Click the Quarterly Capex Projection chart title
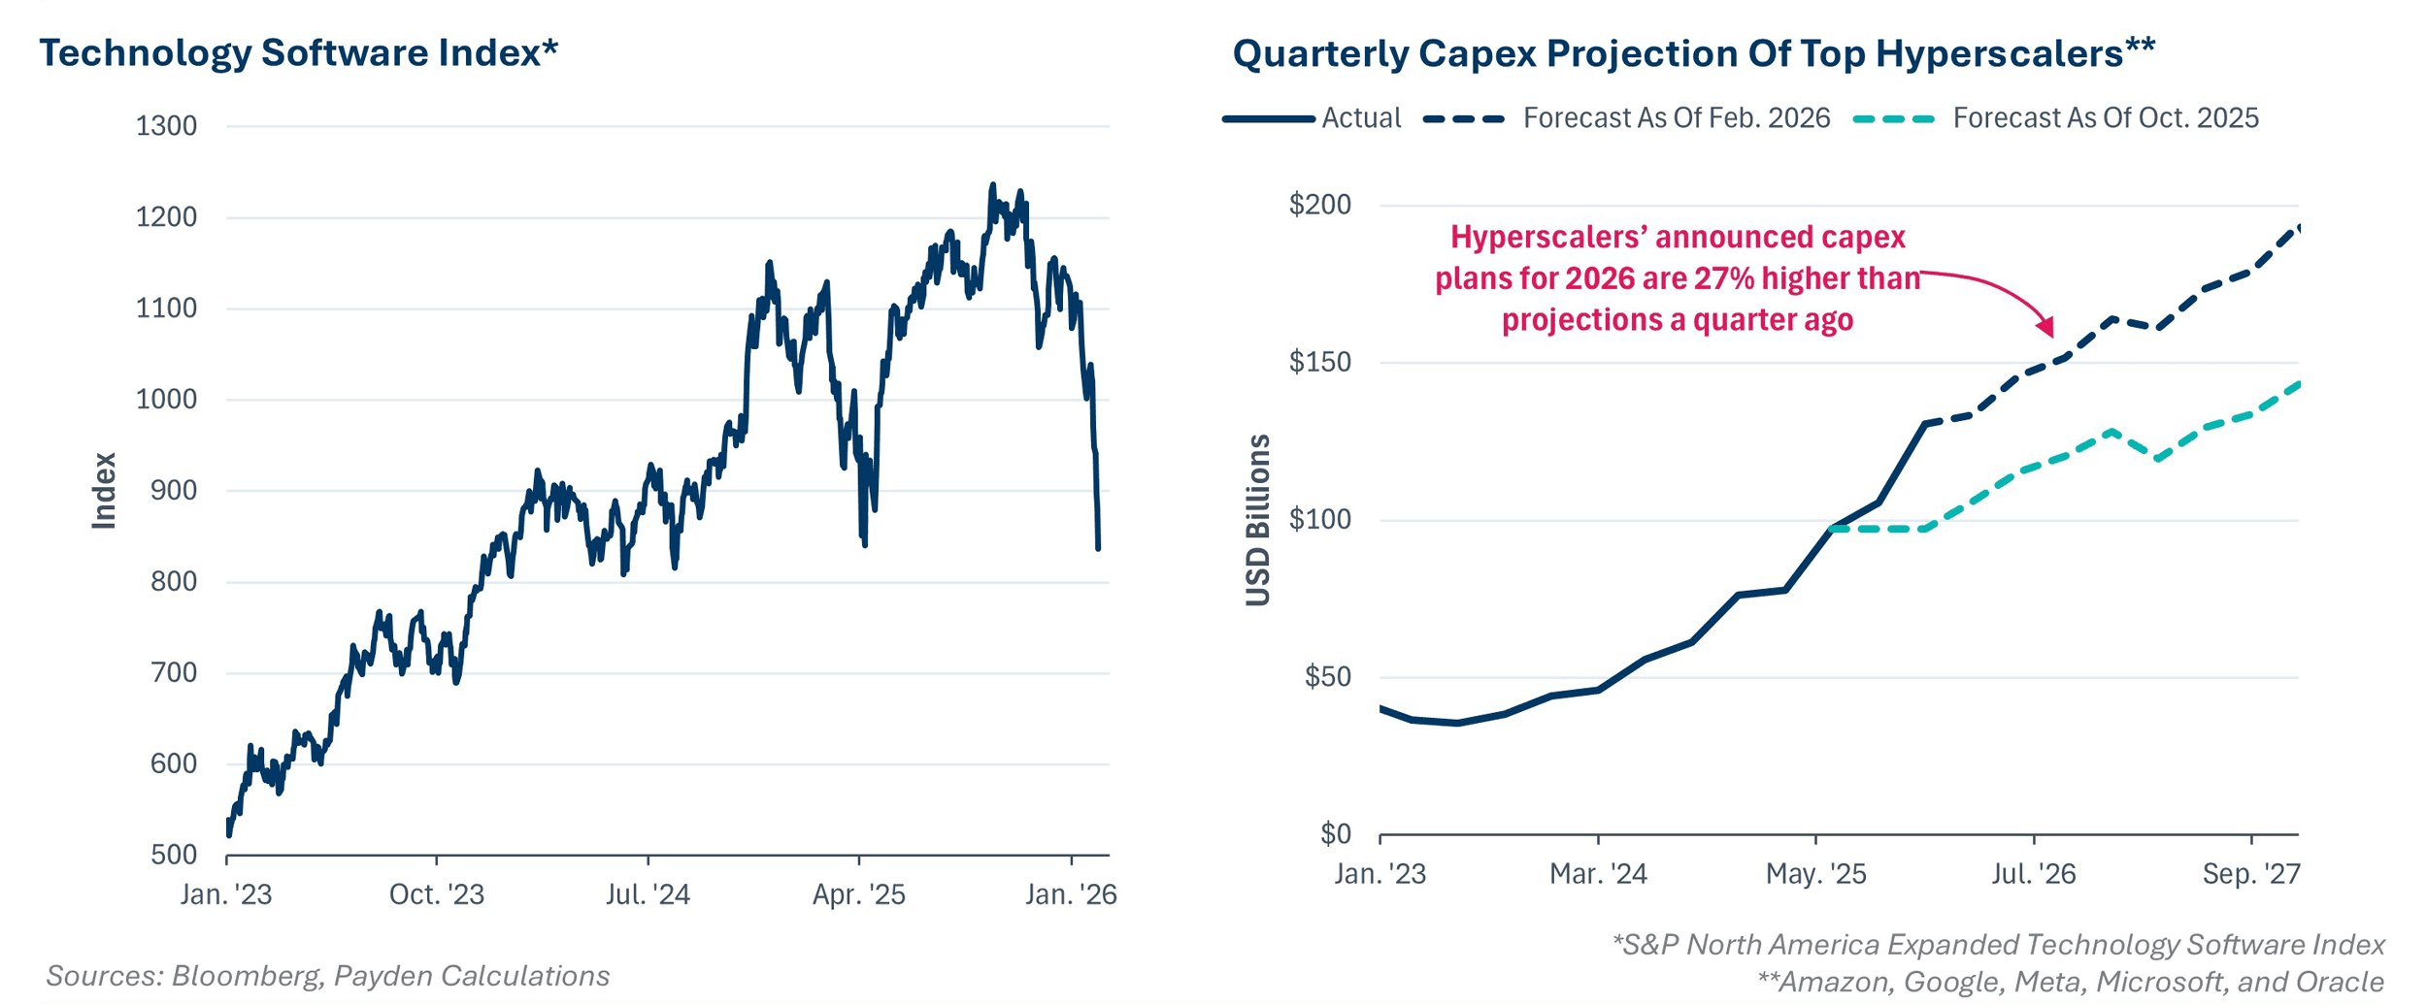This screenshot has height=1005, width=2427. click(1693, 53)
